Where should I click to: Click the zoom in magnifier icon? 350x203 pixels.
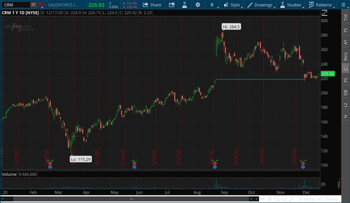pos(277,199)
